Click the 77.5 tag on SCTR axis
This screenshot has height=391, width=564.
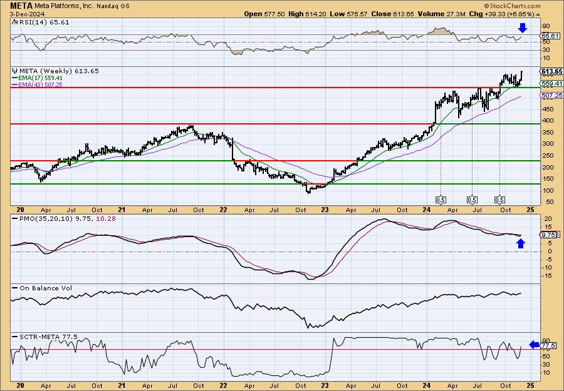pos(549,345)
